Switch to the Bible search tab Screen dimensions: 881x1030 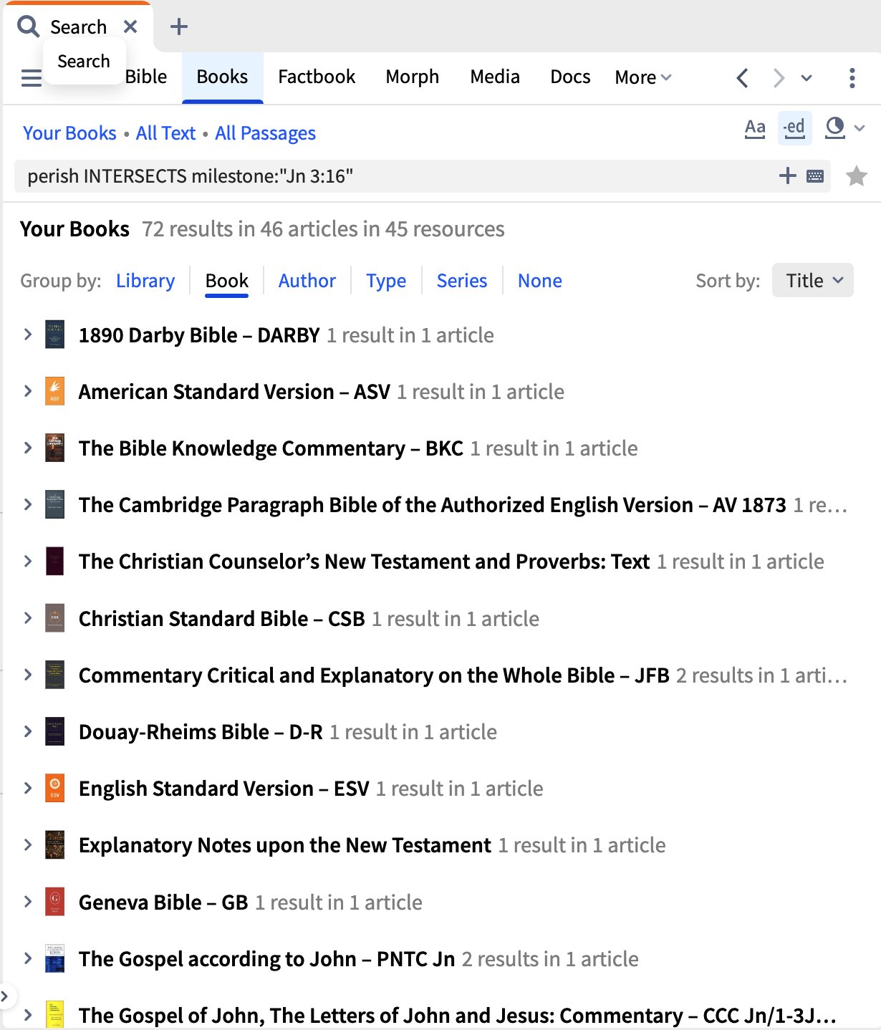(146, 77)
